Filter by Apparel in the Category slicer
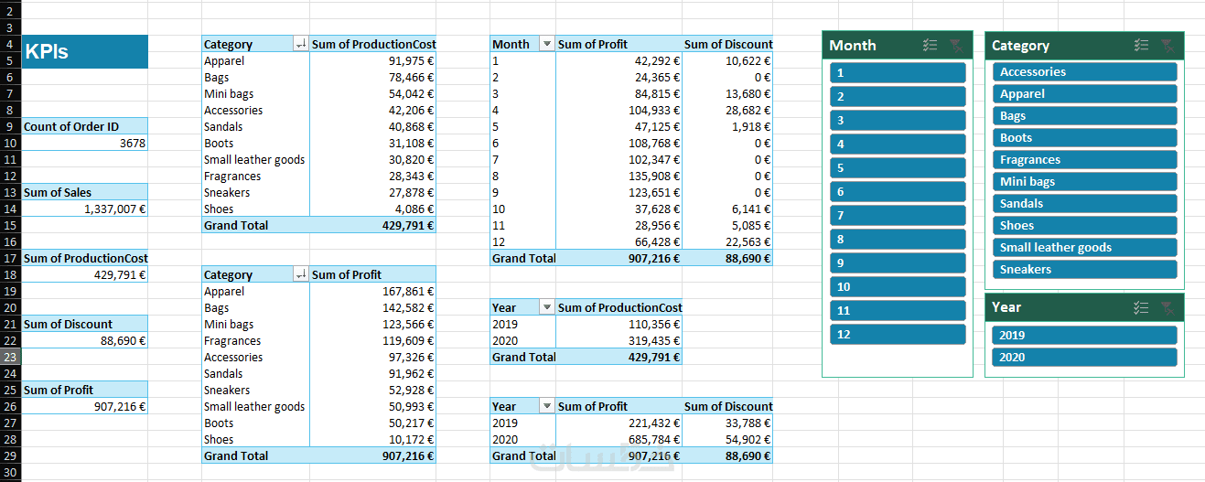 (1084, 93)
